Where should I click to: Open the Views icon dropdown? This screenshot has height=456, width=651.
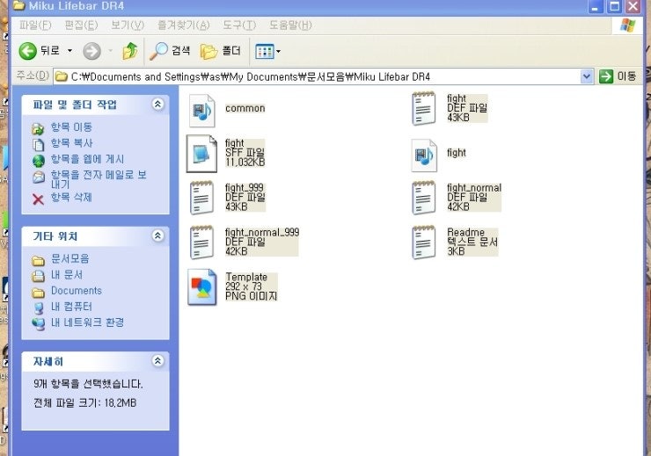coord(267,52)
